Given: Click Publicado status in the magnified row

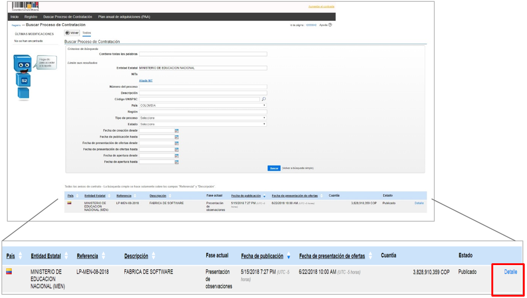Looking at the screenshot, I should point(467,272).
